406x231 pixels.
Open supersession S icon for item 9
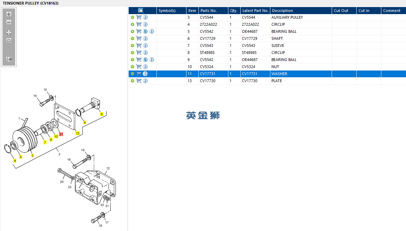pos(145,60)
